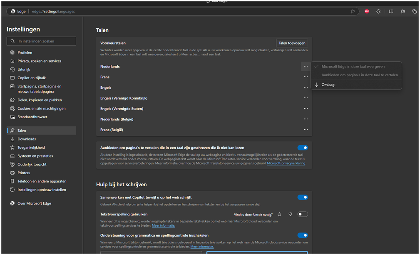Add this page to favorites with star icon
The width and height of the screenshot is (420, 255).
coord(353,11)
